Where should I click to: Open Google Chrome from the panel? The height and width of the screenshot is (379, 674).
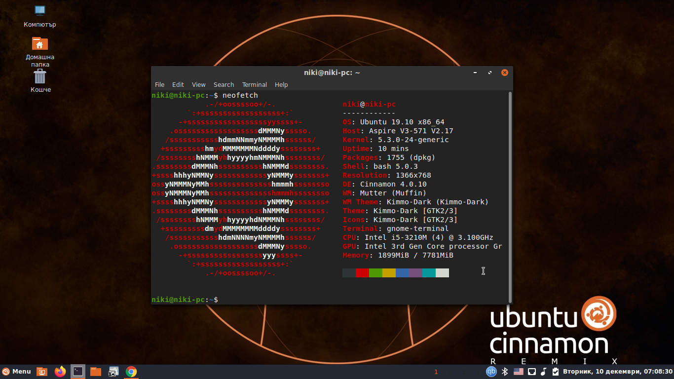coord(131,372)
